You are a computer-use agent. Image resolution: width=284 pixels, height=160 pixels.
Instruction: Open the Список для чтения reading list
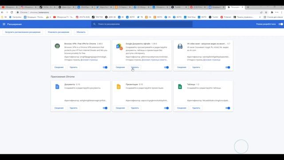(273, 17)
